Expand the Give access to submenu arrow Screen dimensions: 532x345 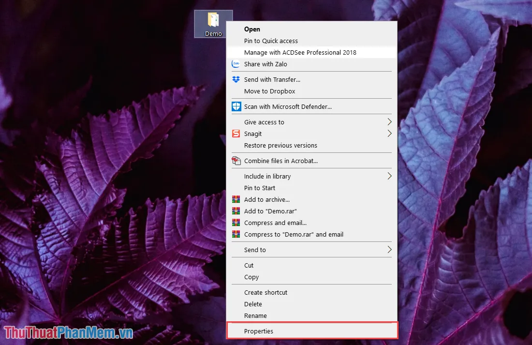(389, 122)
